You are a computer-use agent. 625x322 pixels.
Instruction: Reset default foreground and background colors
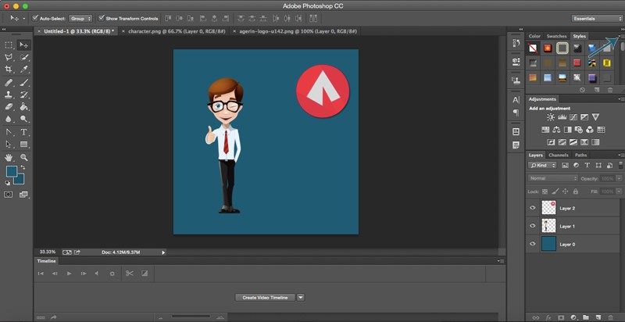(8, 183)
